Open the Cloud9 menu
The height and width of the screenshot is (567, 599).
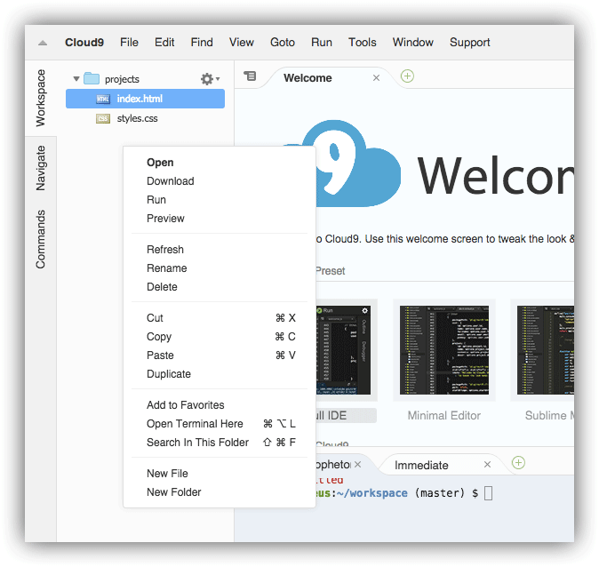click(84, 43)
